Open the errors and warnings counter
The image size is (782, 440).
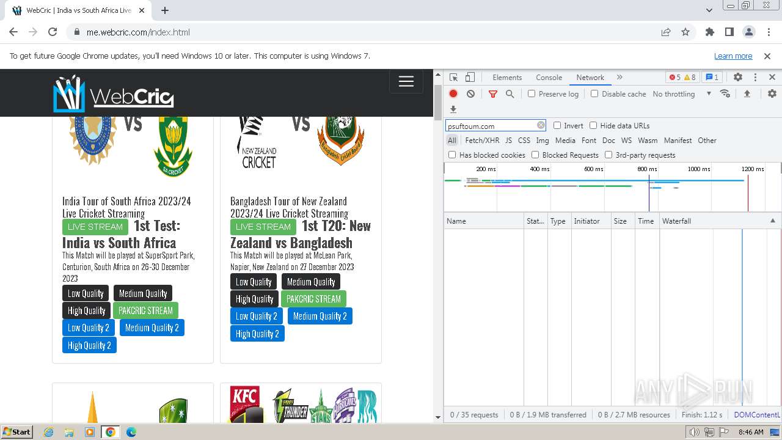coord(682,78)
